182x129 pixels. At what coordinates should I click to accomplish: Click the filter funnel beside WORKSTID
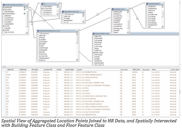pos(24,8)
